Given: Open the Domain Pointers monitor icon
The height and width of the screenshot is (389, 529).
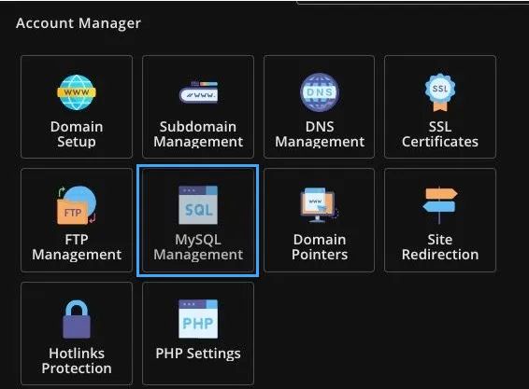Looking at the screenshot, I should (x=319, y=205).
